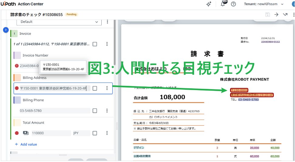Confirm the Billing Phone checkbox
Viewport: 295px width, 162px height.
tap(95, 111)
